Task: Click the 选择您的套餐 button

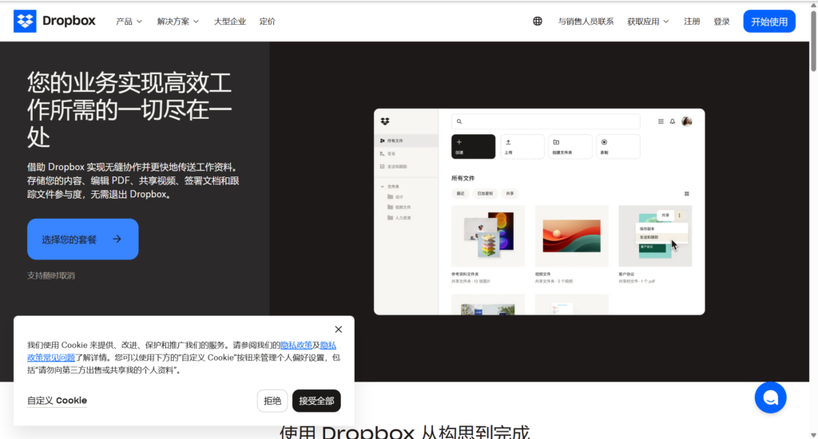Action: pos(83,239)
